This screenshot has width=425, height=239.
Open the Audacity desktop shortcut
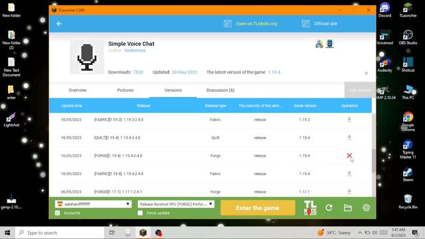click(384, 65)
